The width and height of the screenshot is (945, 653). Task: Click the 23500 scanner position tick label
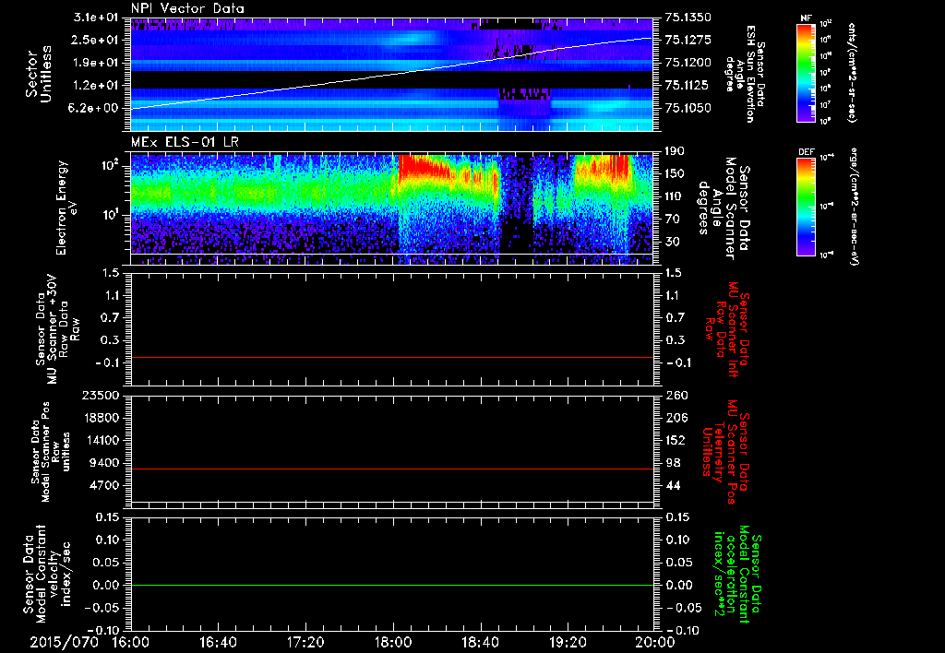click(102, 396)
